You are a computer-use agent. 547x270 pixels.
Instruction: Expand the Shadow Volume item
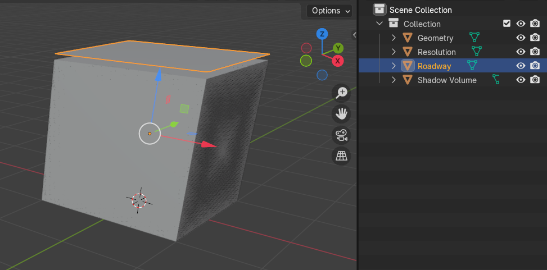click(394, 80)
